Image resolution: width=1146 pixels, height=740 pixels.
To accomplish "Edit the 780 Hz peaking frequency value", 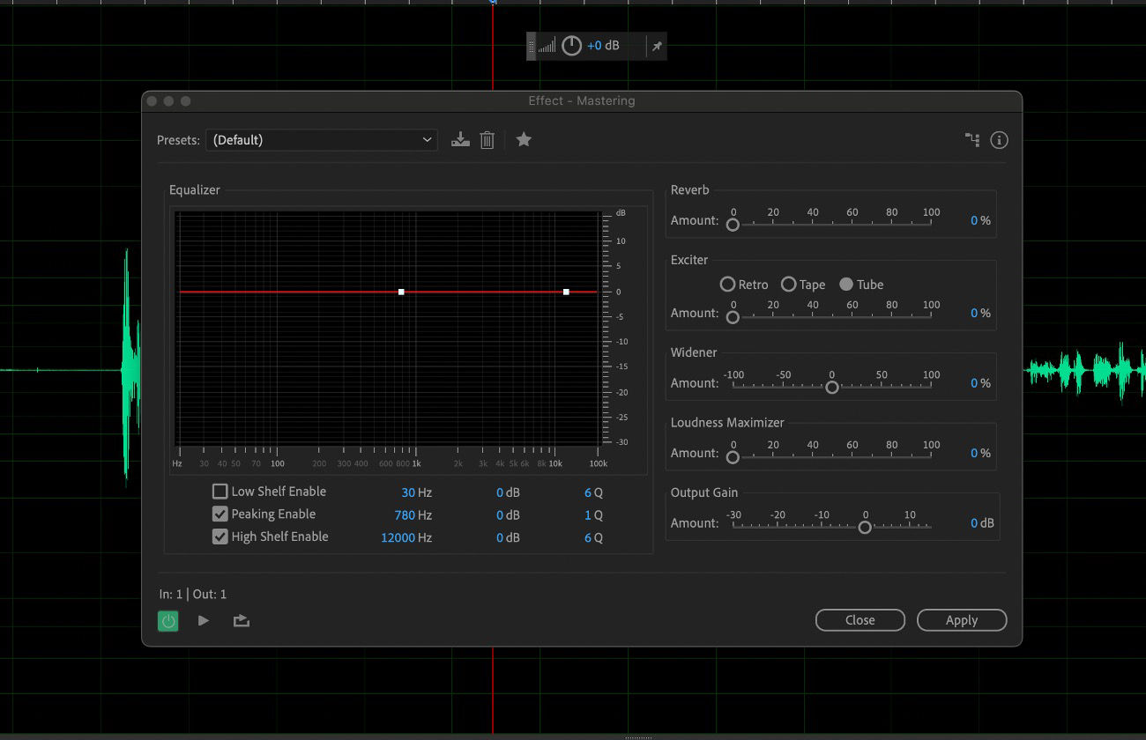I will pos(406,514).
